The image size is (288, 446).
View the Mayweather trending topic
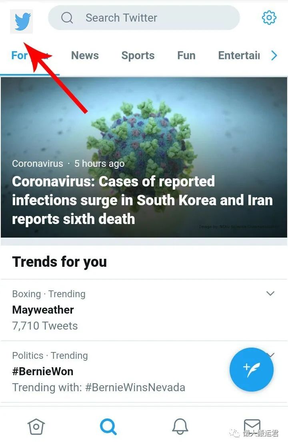(x=43, y=310)
